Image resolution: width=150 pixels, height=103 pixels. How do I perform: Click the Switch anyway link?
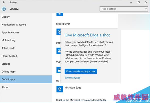tap(72, 78)
